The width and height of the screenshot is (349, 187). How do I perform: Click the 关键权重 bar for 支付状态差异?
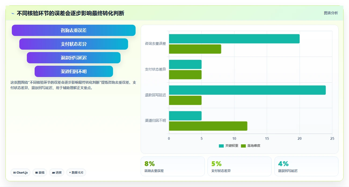click(x=185, y=64)
